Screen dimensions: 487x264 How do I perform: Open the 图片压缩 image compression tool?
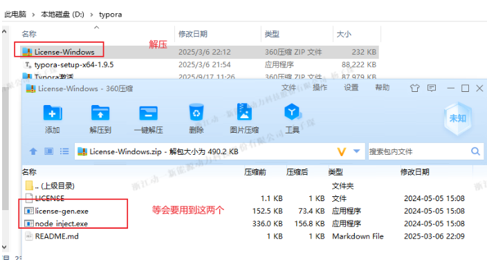coord(244,112)
